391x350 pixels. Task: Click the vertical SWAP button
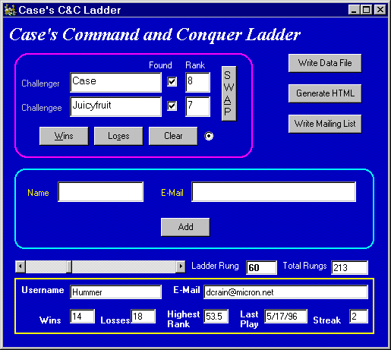click(229, 93)
